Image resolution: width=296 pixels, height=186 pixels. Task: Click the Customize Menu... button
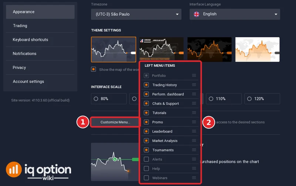tap(115, 122)
